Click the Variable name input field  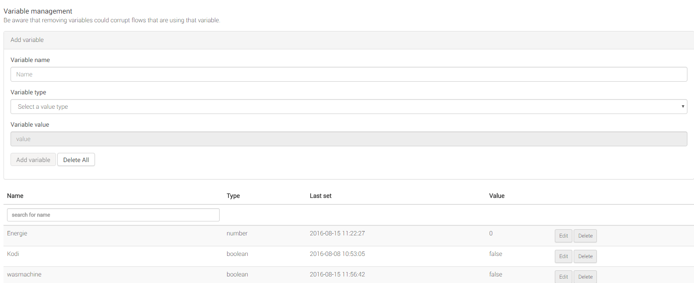pyautogui.click(x=348, y=74)
